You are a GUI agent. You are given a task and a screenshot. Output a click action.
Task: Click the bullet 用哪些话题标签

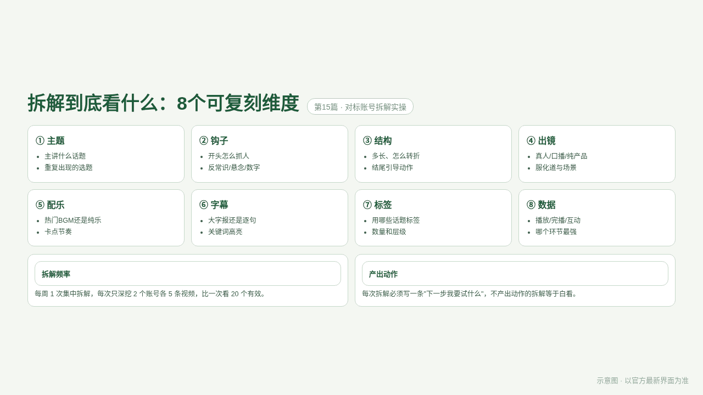pos(395,220)
